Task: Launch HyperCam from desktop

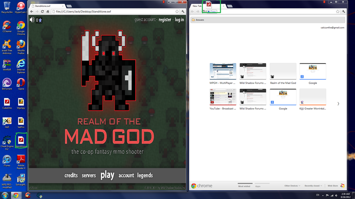Action: (x=21, y=7)
